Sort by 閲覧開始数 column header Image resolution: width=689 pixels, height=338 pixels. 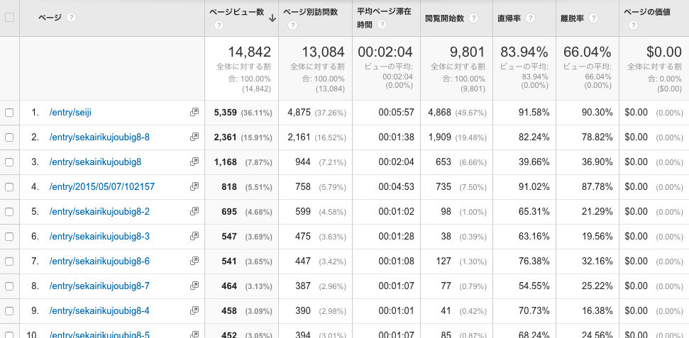pos(445,18)
